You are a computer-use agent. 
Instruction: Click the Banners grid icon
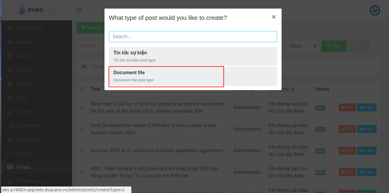point(10,56)
